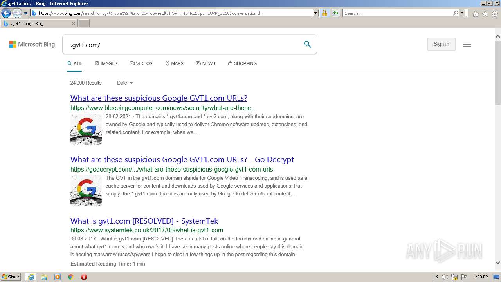Open 'What is gvt1.com [RESOLVED] - SystemTek' link
501x282 pixels.
144,221
